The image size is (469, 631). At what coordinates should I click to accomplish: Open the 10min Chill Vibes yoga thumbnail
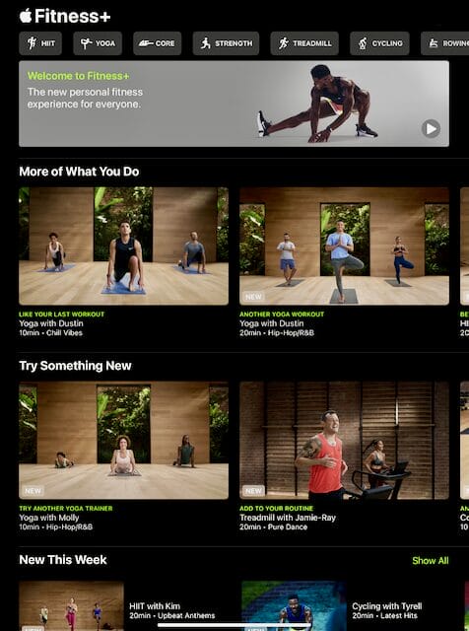123,245
